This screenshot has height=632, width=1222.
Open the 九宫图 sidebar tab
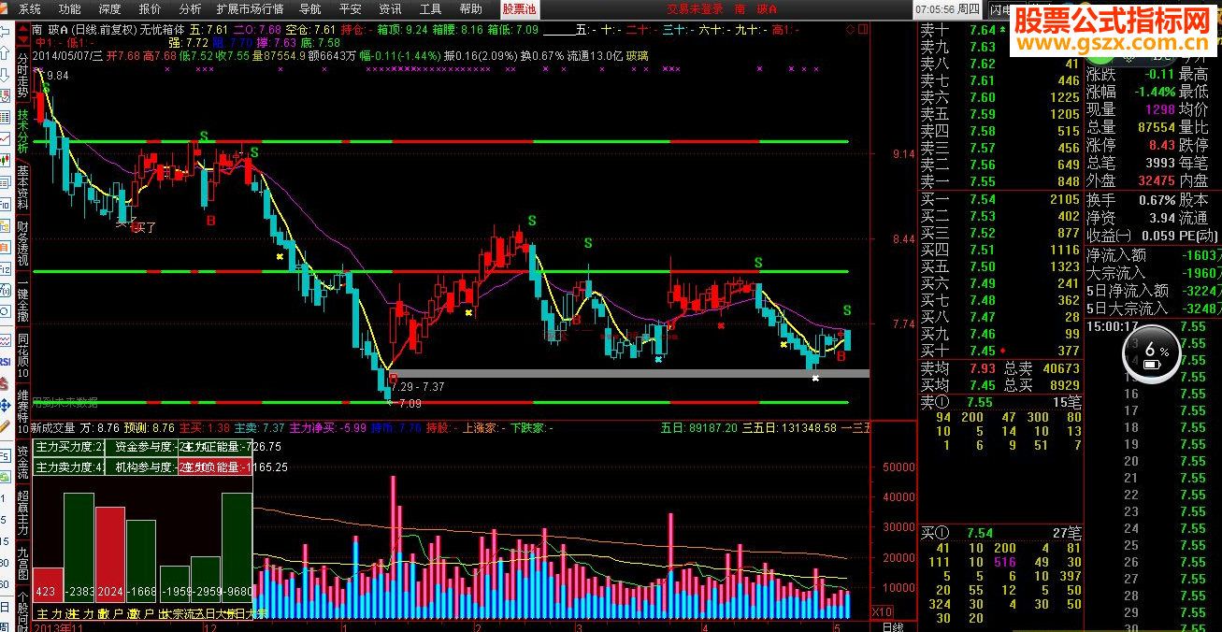click(x=23, y=563)
